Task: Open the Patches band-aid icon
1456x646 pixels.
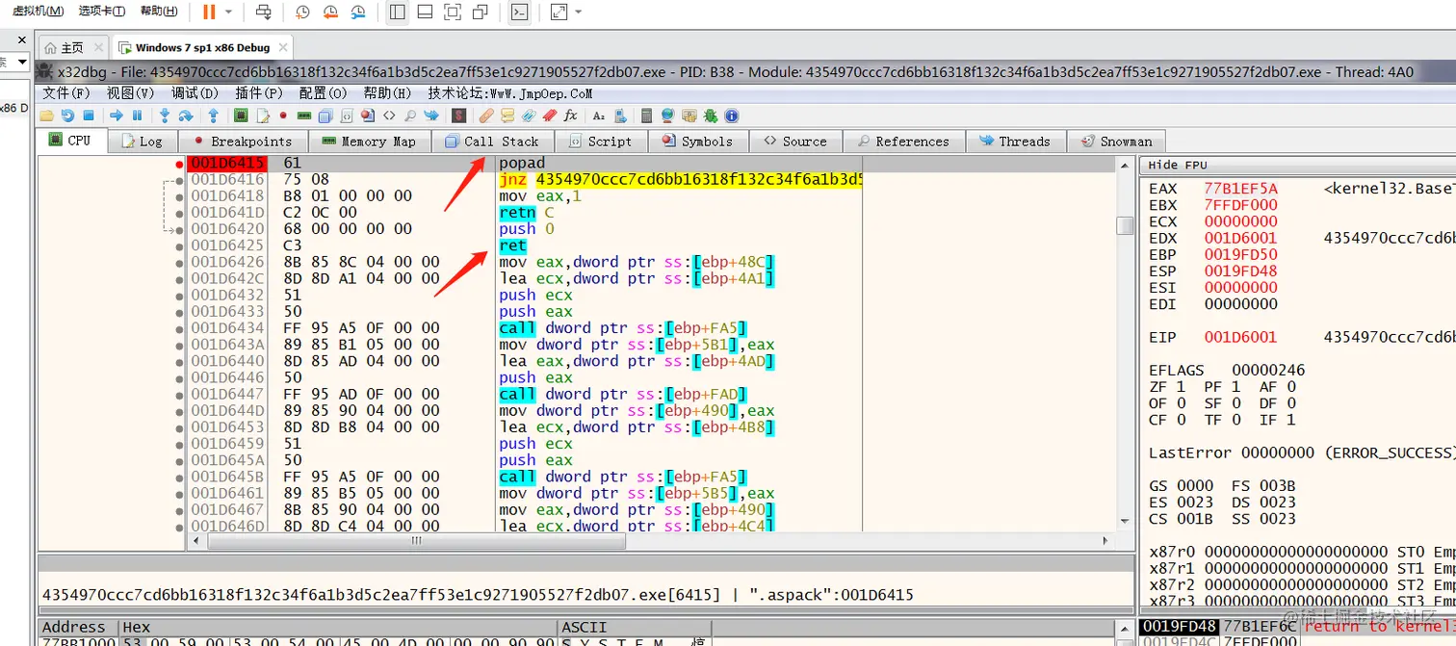Action: (x=486, y=116)
